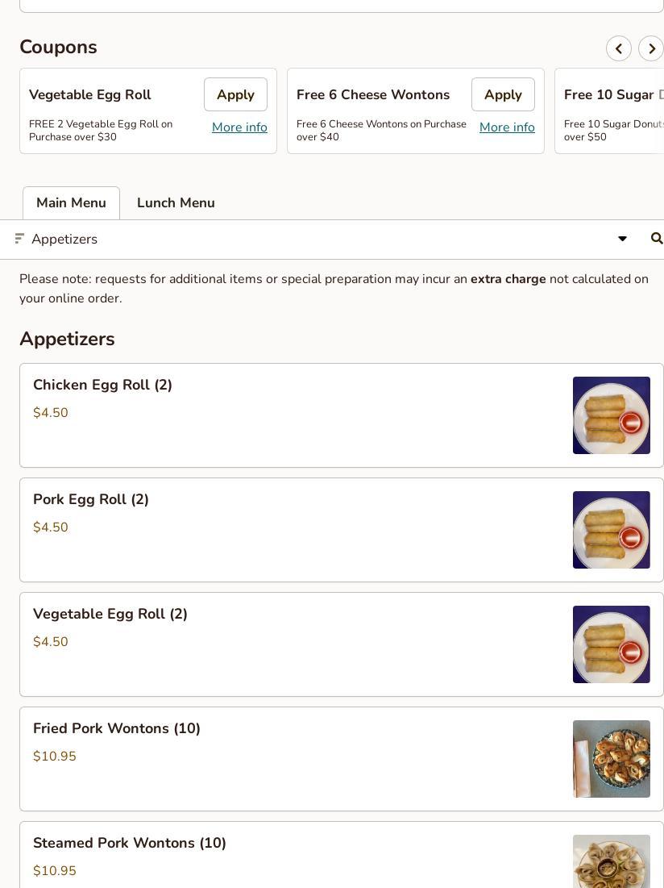
Task: Switch to the Lunch Menu tab
Action: 176,202
